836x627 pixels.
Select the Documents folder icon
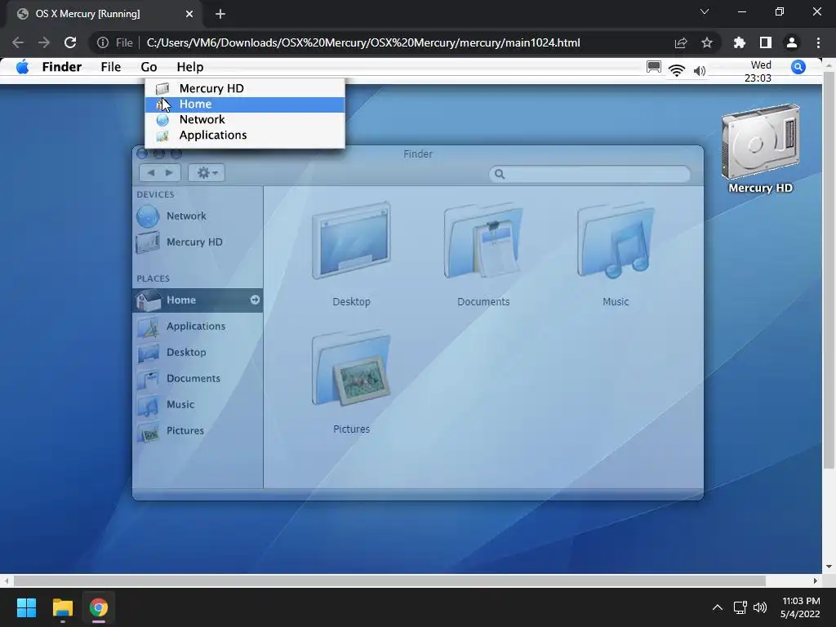483,241
